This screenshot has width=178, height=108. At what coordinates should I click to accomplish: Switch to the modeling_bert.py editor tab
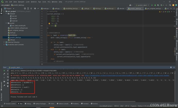[x=71, y=8]
